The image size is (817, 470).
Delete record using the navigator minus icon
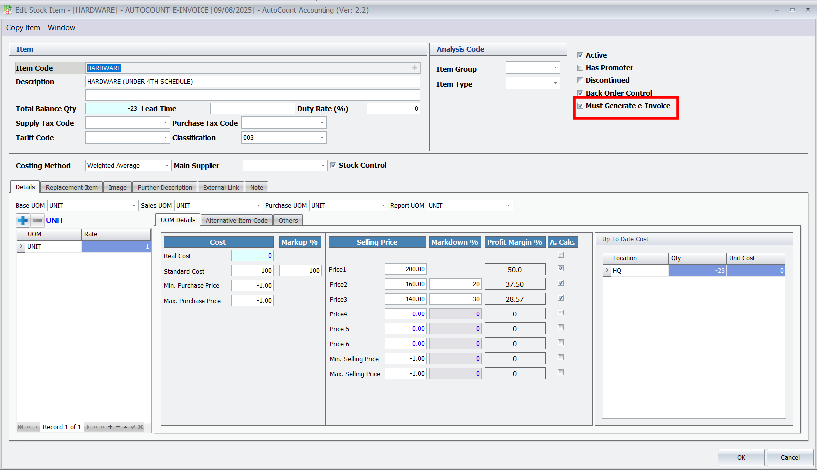point(118,427)
